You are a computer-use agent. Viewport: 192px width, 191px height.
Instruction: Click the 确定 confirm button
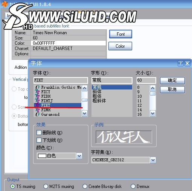(x=172, y=80)
